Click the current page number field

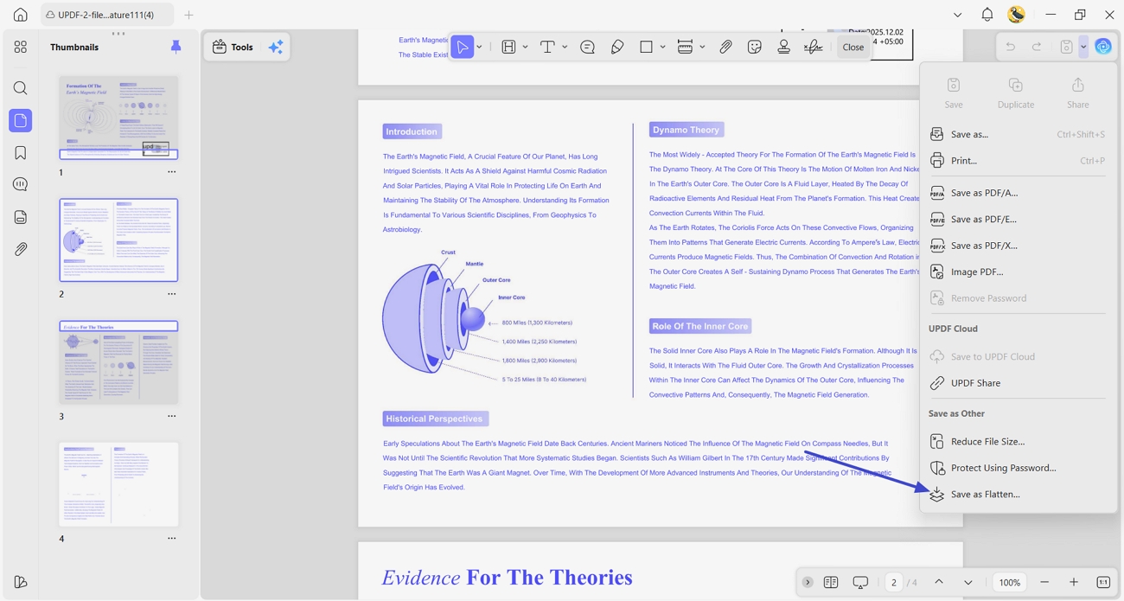pos(894,582)
